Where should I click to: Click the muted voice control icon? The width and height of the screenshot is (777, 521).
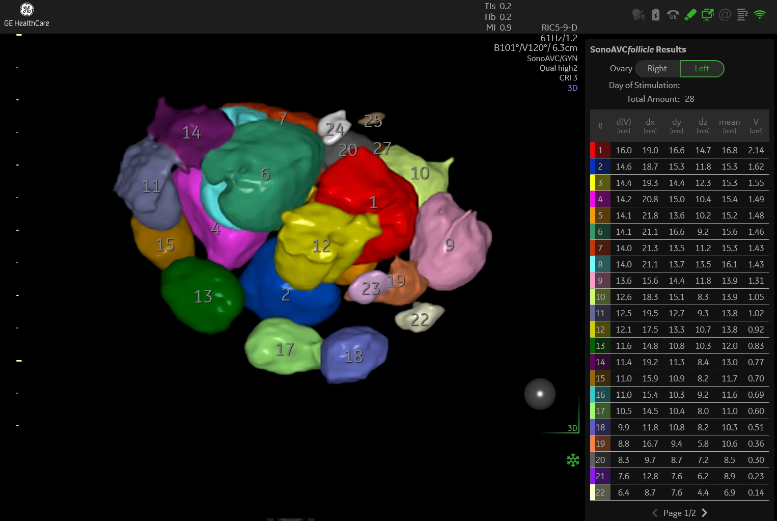pos(639,15)
